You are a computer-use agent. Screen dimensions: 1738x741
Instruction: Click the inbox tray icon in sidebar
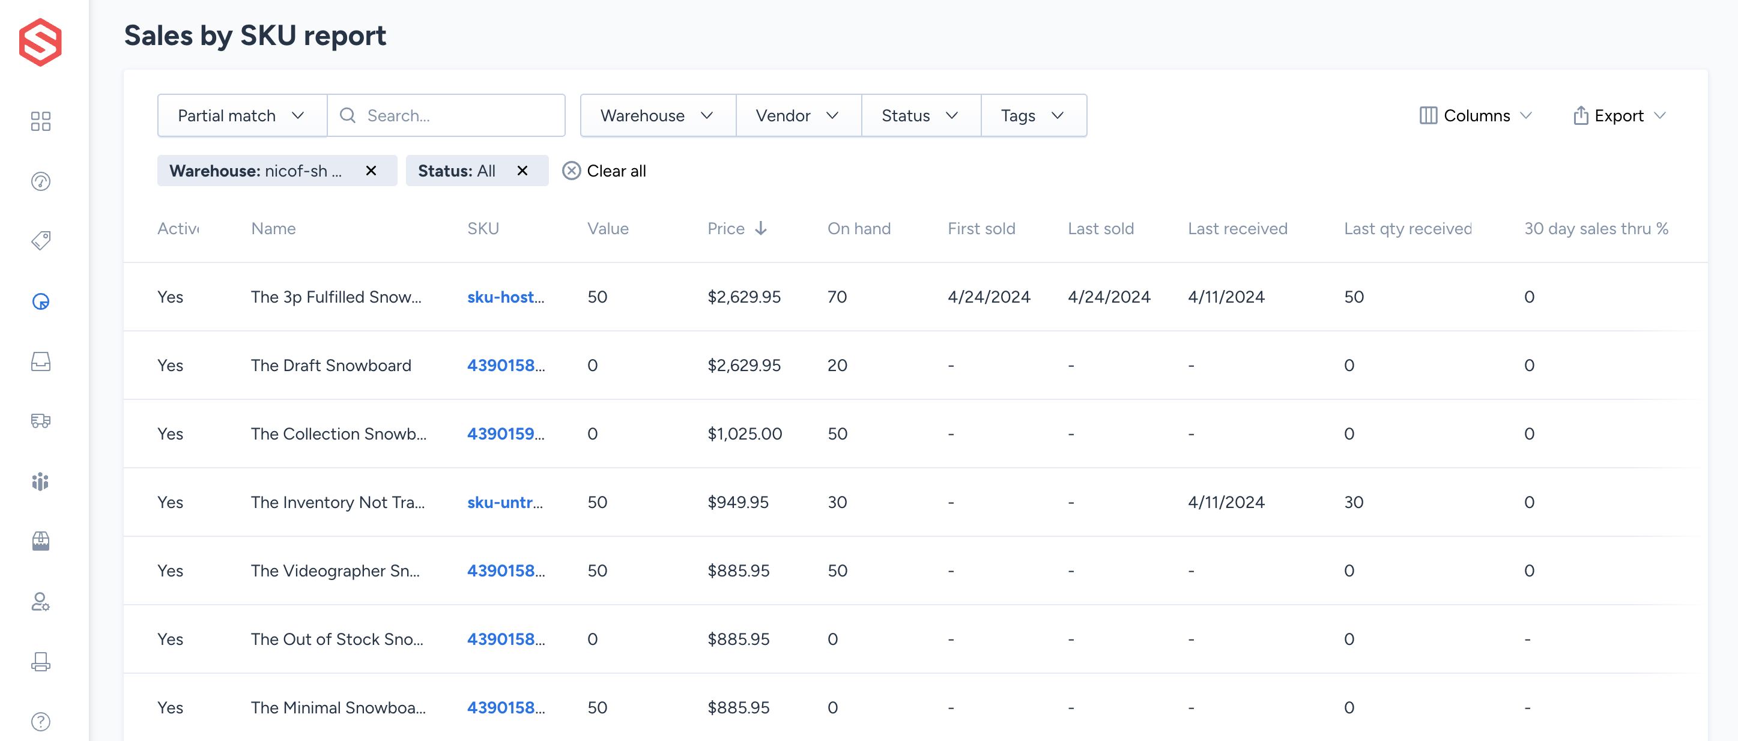(40, 361)
